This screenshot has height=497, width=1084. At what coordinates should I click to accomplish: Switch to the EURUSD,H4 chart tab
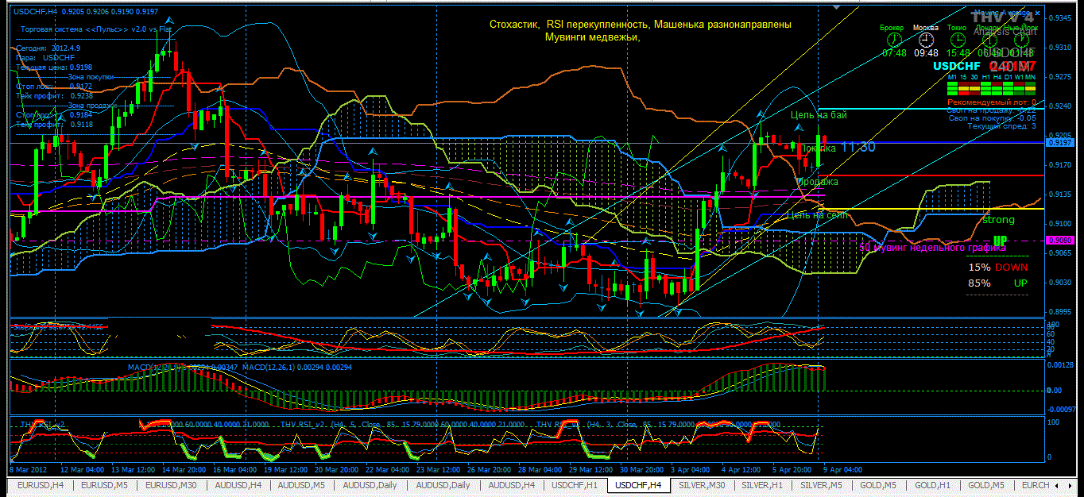(x=40, y=485)
